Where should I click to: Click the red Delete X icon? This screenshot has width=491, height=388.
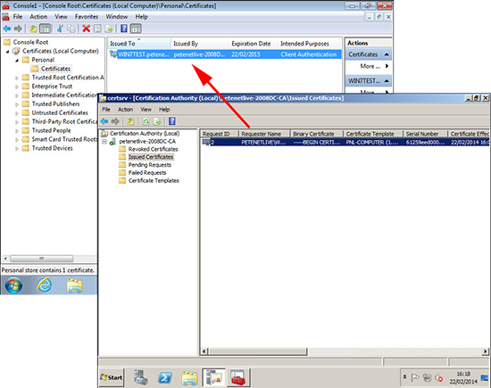click(86, 29)
